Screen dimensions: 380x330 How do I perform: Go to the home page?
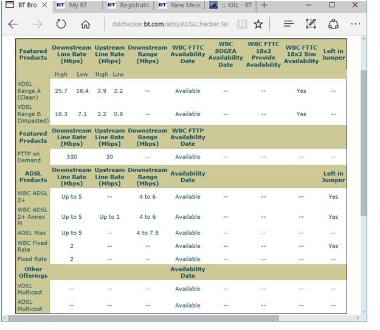[86, 24]
